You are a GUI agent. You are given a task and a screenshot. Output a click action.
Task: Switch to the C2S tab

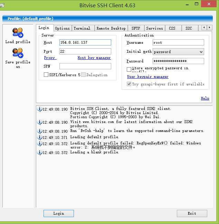[173, 28]
